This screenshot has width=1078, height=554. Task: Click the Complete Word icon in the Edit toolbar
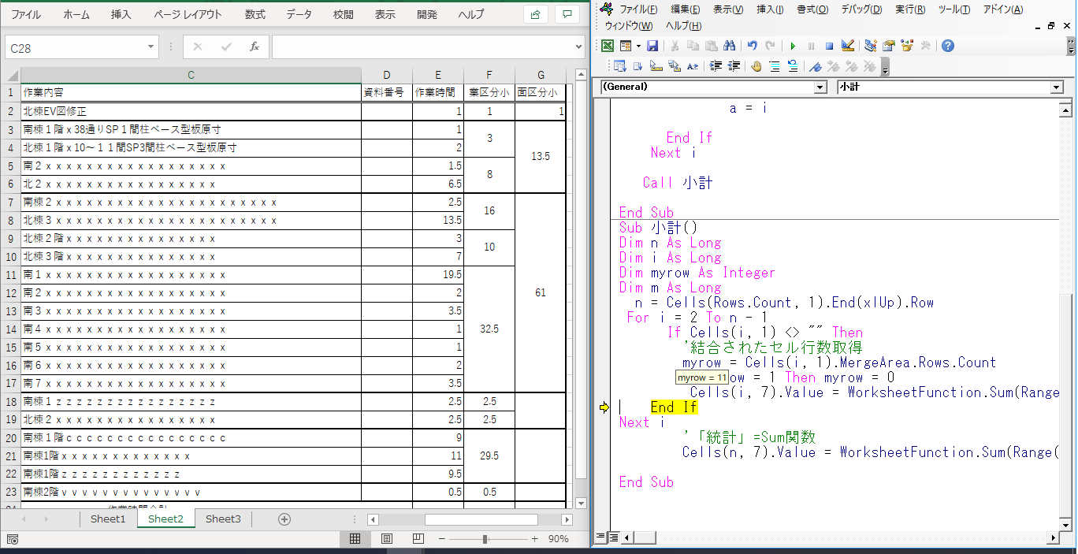tap(693, 66)
